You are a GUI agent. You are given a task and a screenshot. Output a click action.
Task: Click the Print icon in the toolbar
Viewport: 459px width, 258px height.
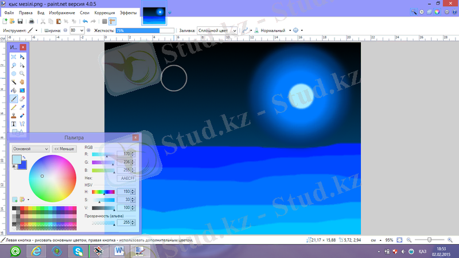[30, 21]
